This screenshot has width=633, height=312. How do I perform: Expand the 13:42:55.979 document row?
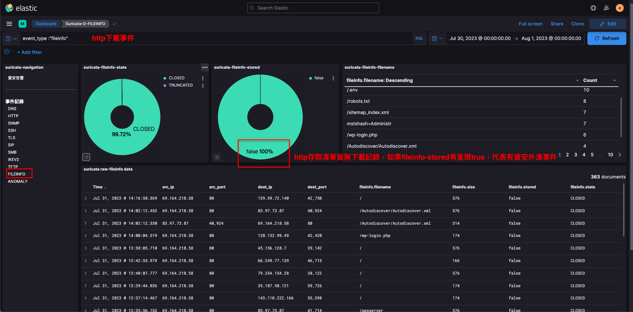pyautogui.click(x=86, y=261)
